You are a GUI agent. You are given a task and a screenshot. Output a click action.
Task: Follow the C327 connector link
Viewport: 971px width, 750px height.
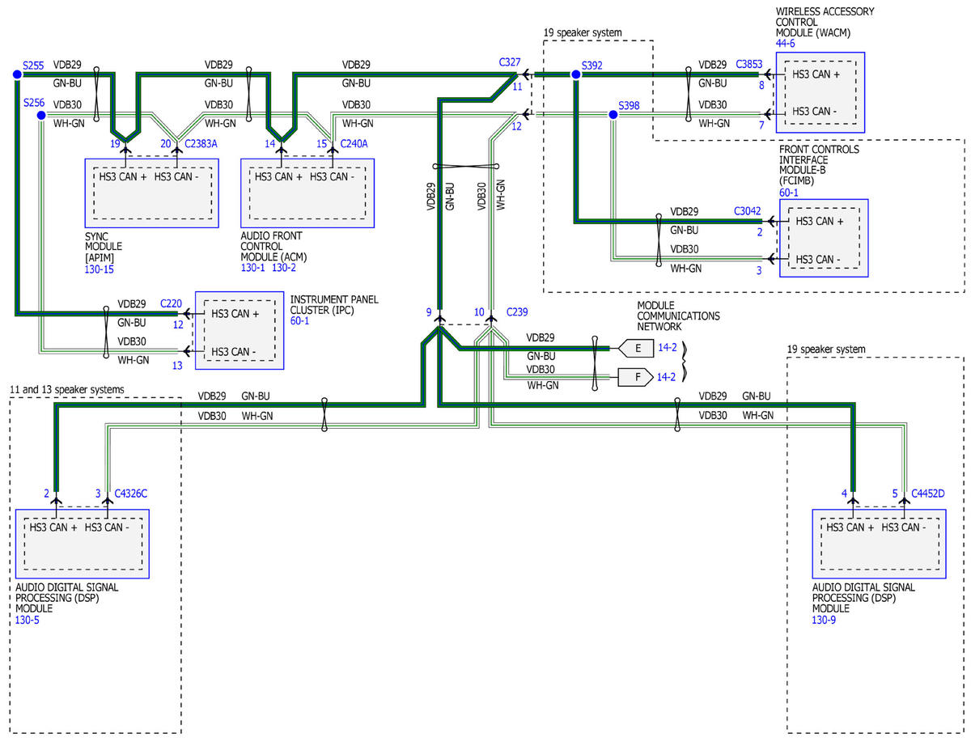pyautogui.click(x=510, y=62)
